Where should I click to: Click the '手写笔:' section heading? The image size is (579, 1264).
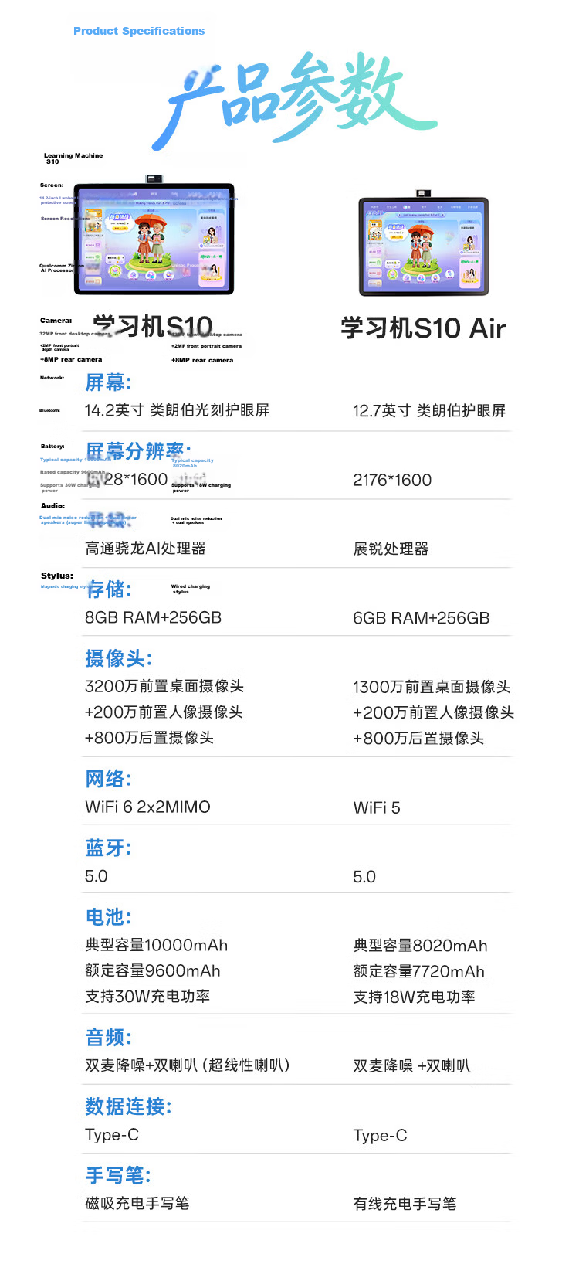tap(118, 1176)
